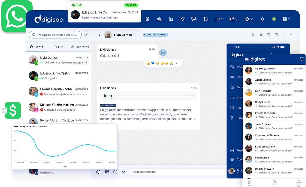306x187 pixels.
Task: Click the notifications bell icon
Action: pyautogui.click(x=262, y=19)
